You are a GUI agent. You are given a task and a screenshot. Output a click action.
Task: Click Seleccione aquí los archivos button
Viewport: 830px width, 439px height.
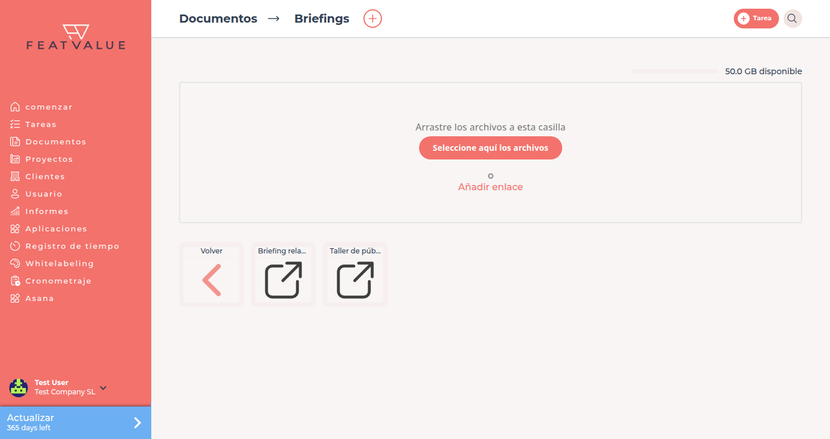tap(490, 148)
